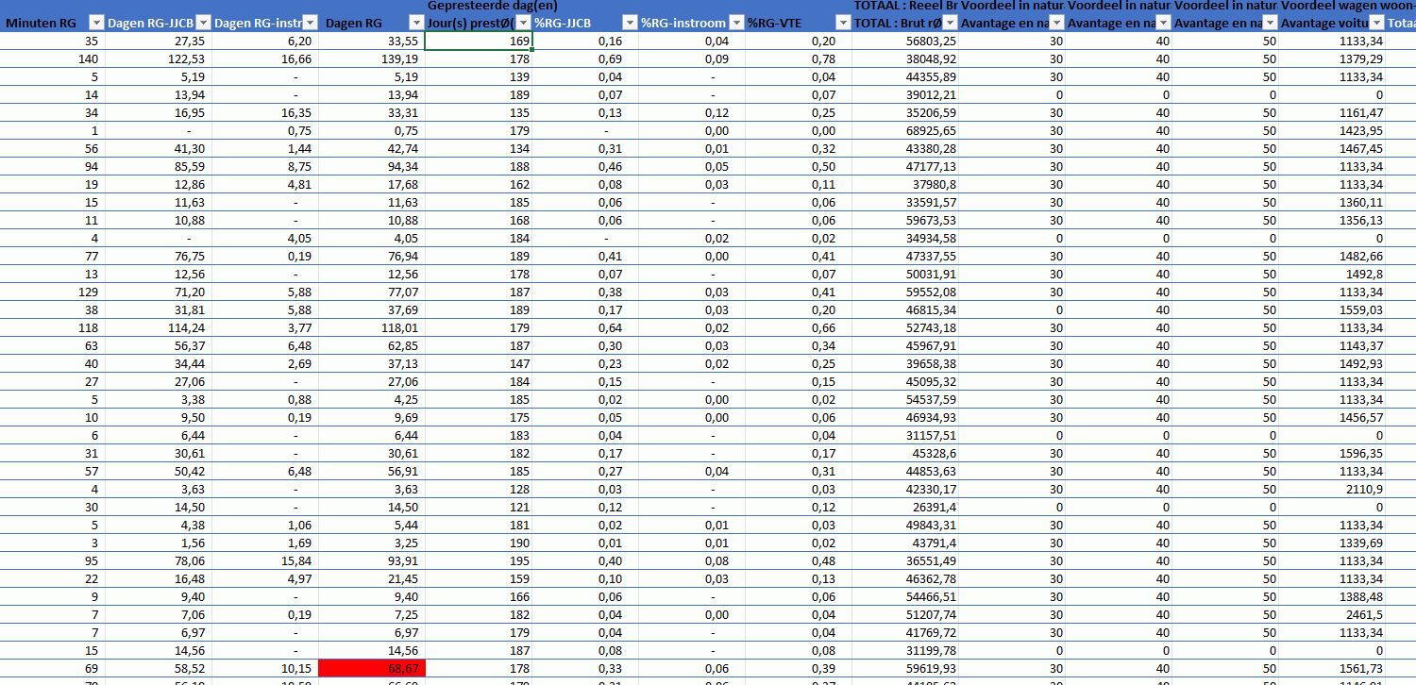Select the cell with value 94,34

372,166
